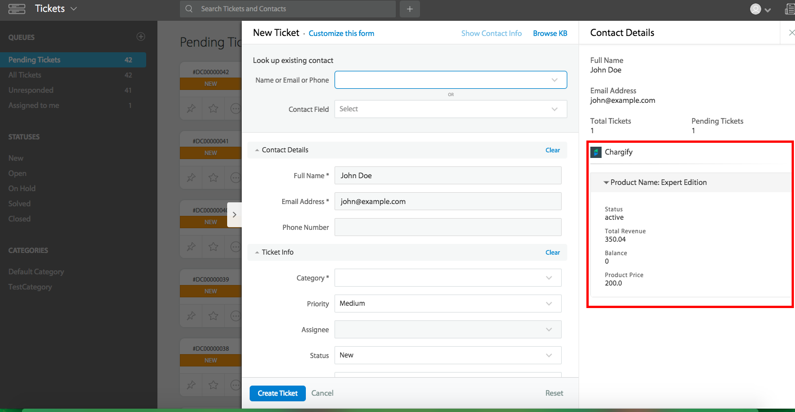The image size is (795, 412).
Task: Open the user profile avatar menu
Action: [760, 9]
